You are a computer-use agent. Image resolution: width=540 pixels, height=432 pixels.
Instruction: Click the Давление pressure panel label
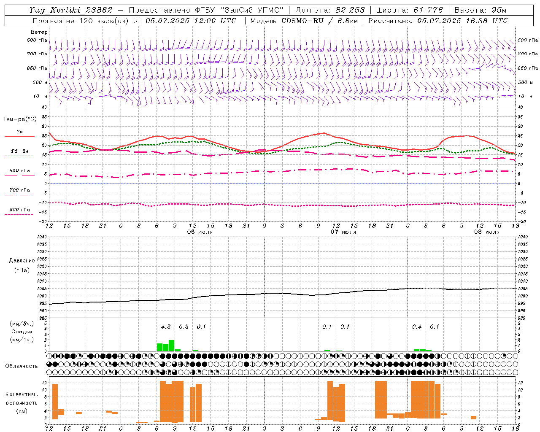[x=22, y=261]
